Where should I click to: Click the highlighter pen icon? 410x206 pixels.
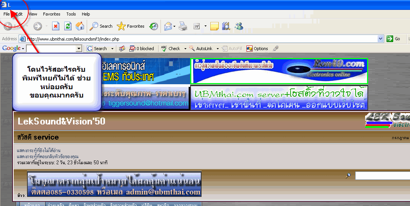276,48
